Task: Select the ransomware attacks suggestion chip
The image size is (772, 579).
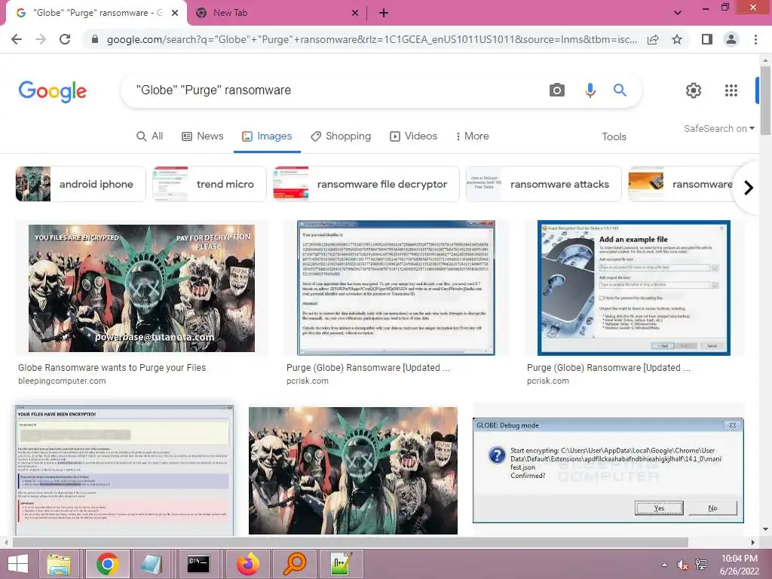Action: pos(544,184)
